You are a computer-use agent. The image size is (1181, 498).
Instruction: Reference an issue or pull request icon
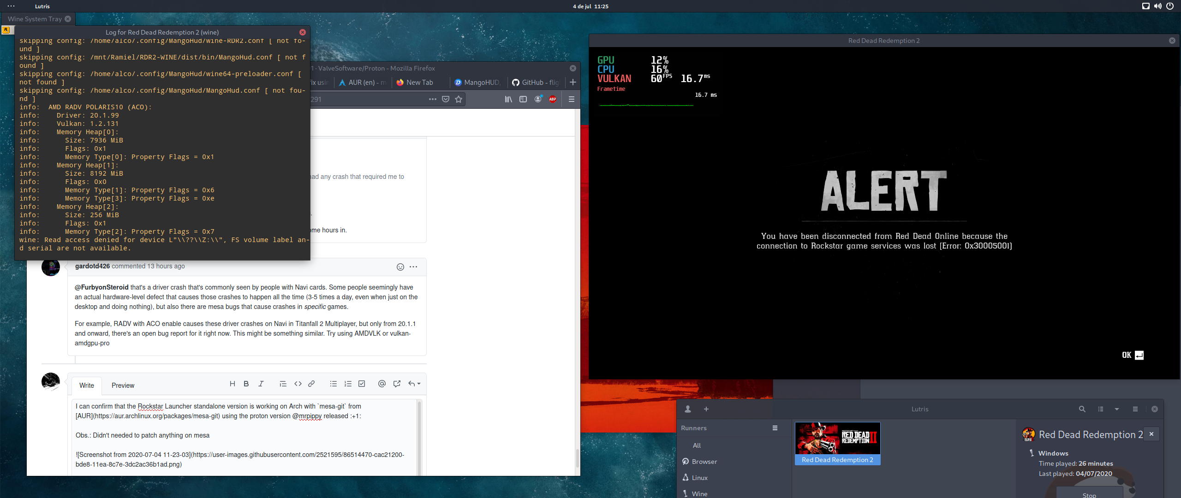(397, 384)
